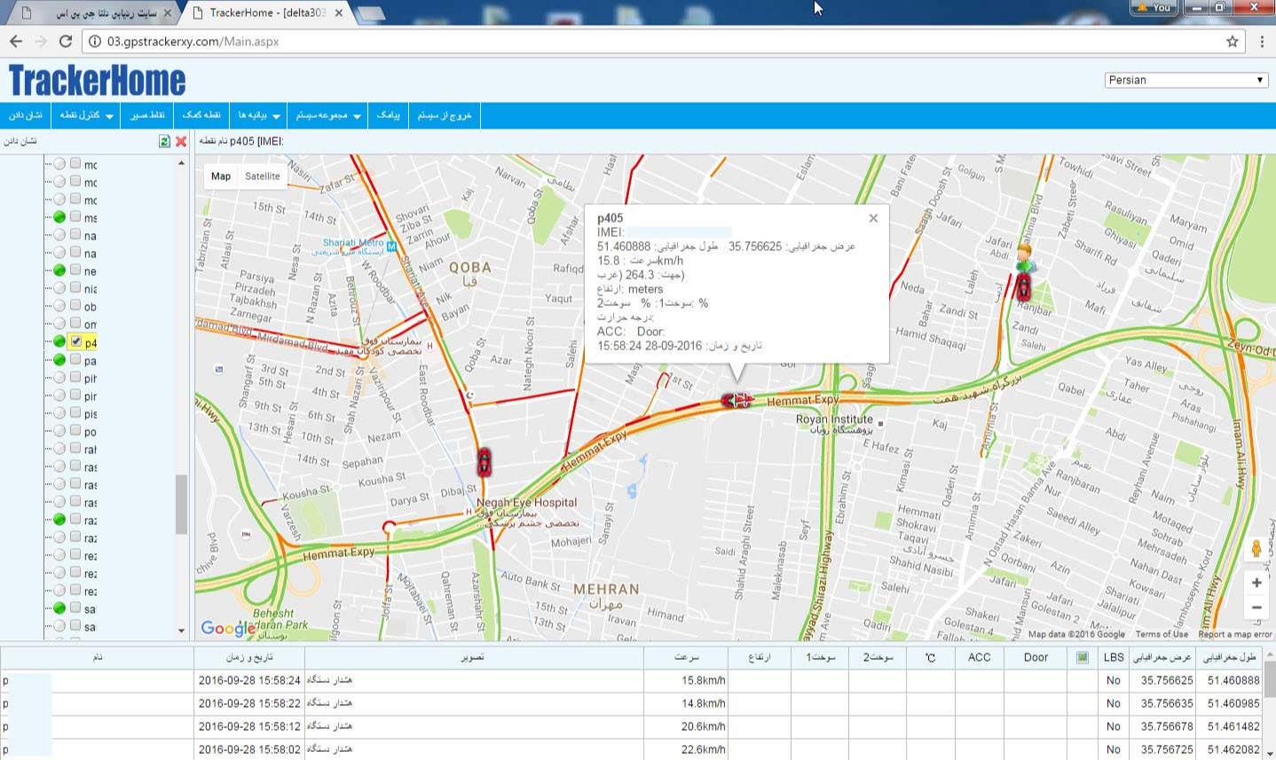Image resolution: width=1276 pixels, height=760 pixels.
Task: Switch map to Satellite view
Action: point(263,176)
